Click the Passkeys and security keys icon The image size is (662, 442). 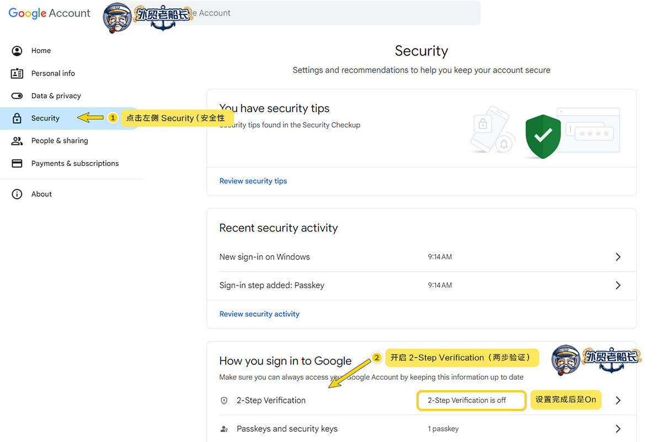pyautogui.click(x=224, y=429)
